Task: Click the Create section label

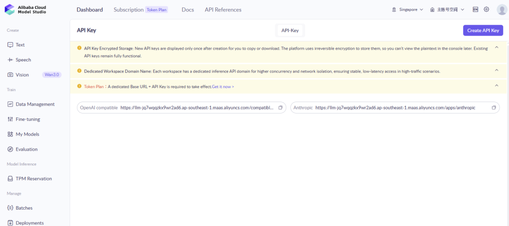Action: [x=13, y=30]
